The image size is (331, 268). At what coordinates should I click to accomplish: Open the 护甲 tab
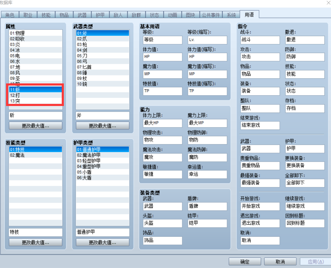pyautogui.click(x=100, y=15)
